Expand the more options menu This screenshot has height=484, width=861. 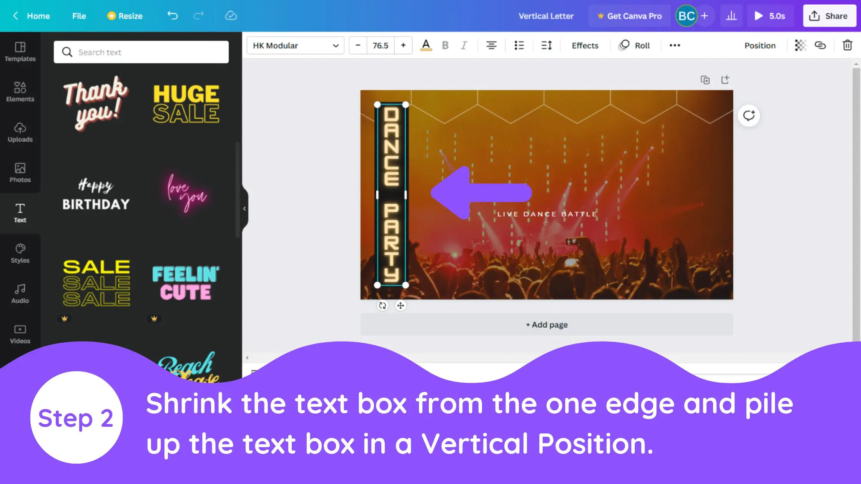(x=675, y=45)
